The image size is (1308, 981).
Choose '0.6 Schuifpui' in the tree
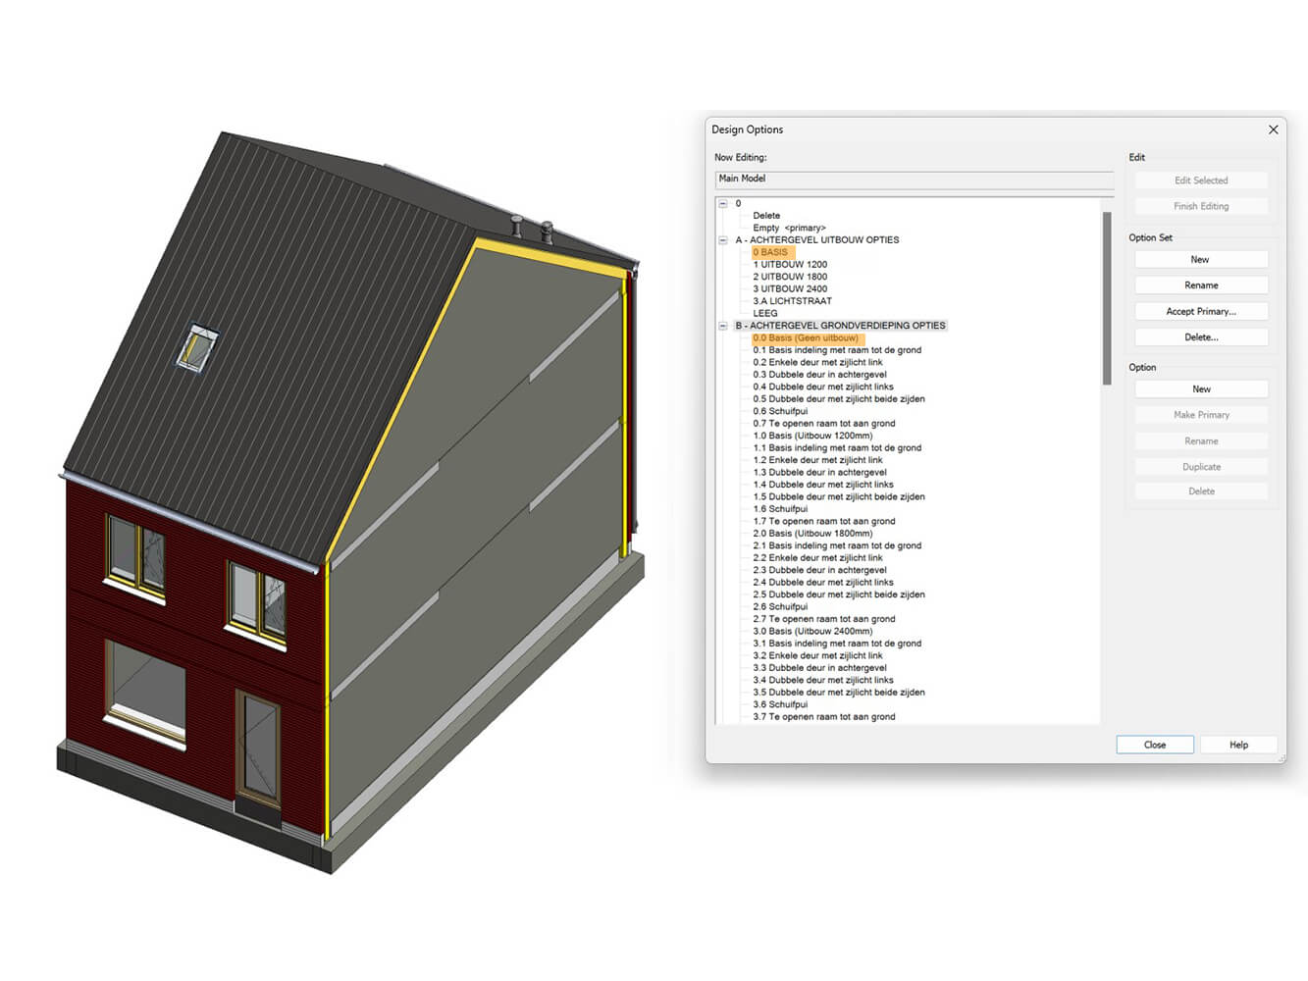click(x=780, y=412)
